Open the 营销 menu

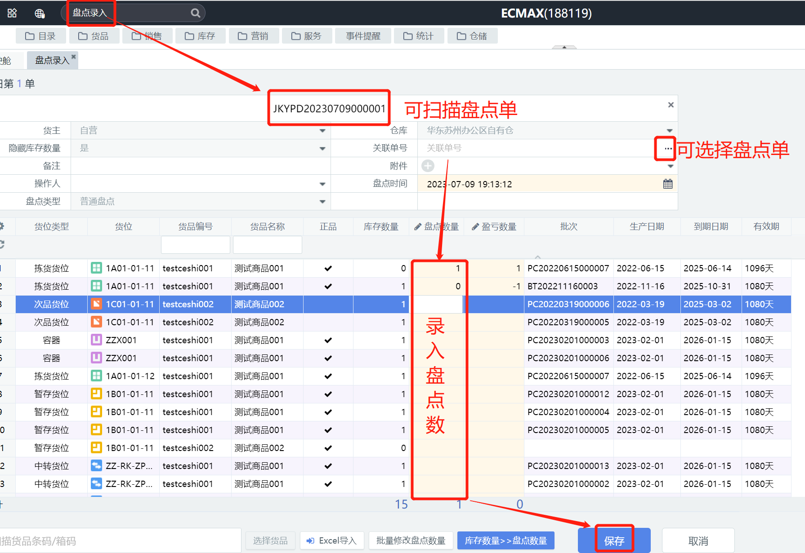254,36
